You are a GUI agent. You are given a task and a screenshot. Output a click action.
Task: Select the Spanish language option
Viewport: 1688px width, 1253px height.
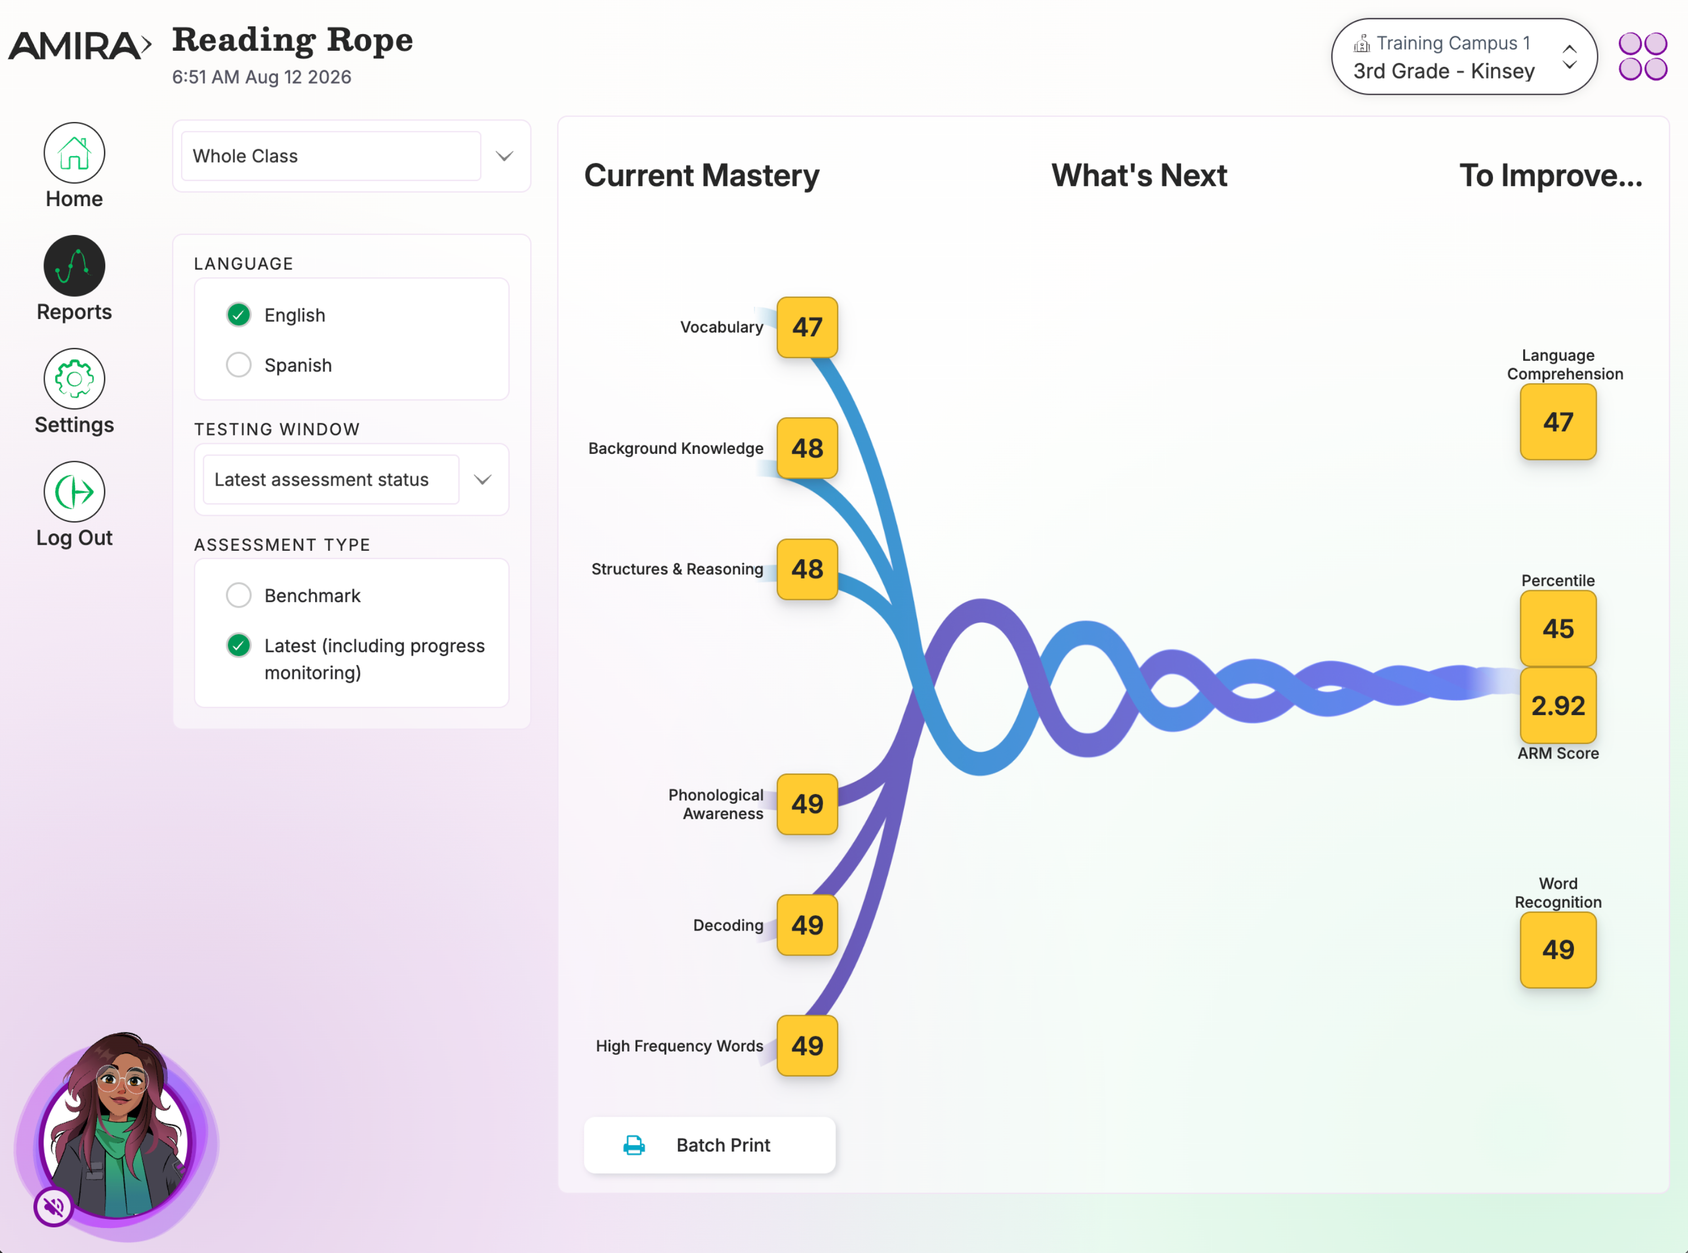tap(238, 365)
